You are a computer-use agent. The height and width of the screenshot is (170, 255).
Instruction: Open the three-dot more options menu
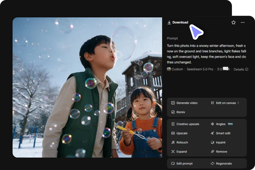click(x=243, y=22)
